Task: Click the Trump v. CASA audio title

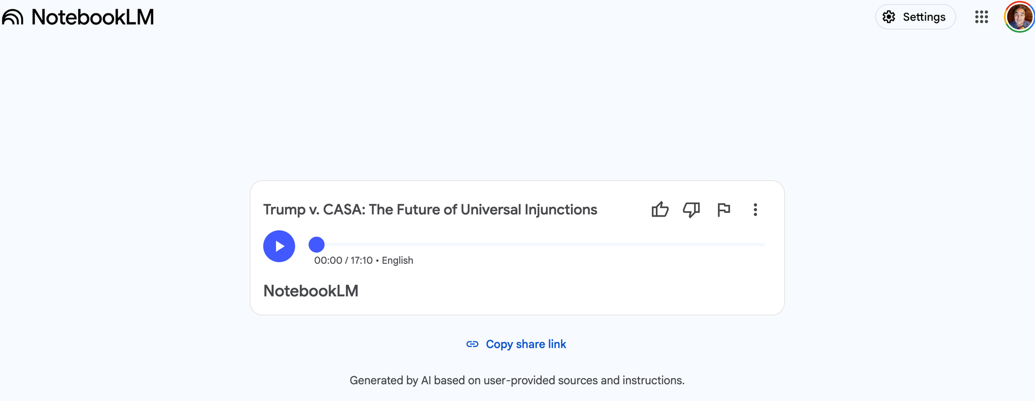Action: click(430, 209)
